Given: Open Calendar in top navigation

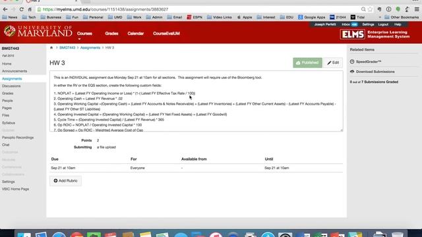Looking at the screenshot, I should 136,34.
